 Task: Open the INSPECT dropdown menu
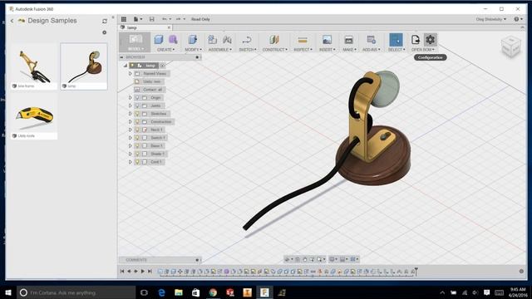pyautogui.click(x=303, y=50)
